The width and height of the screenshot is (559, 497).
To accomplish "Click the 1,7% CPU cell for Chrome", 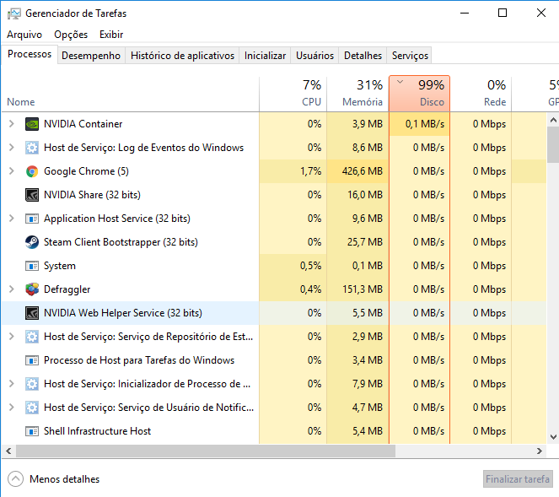I will [293, 171].
